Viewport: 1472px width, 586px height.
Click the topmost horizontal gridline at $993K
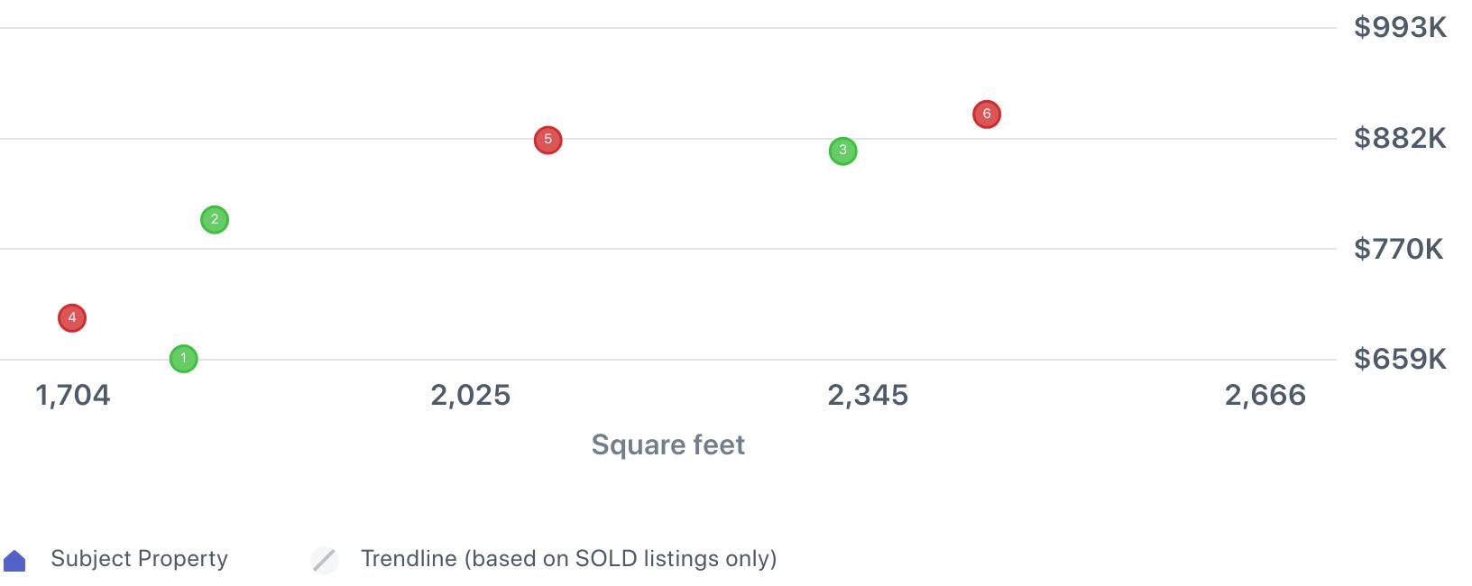667,28
